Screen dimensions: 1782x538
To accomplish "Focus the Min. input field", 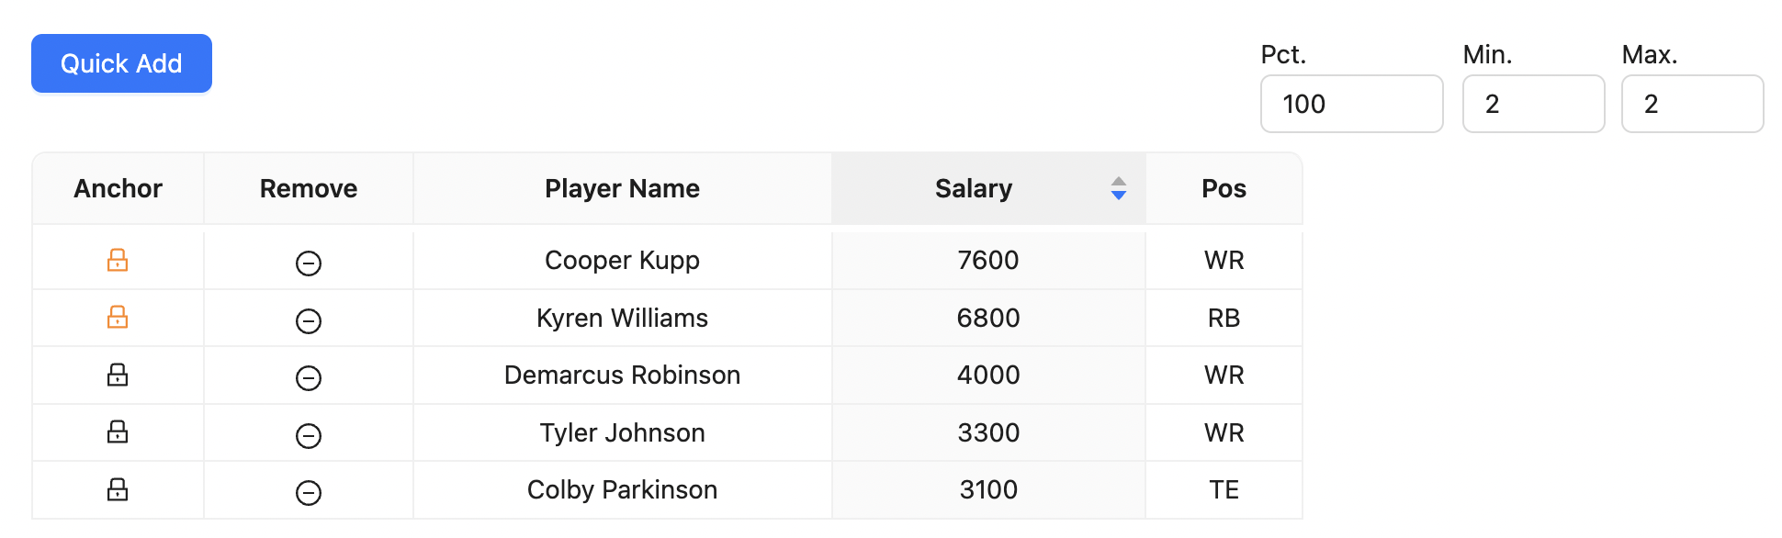I will click(x=1533, y=104).
